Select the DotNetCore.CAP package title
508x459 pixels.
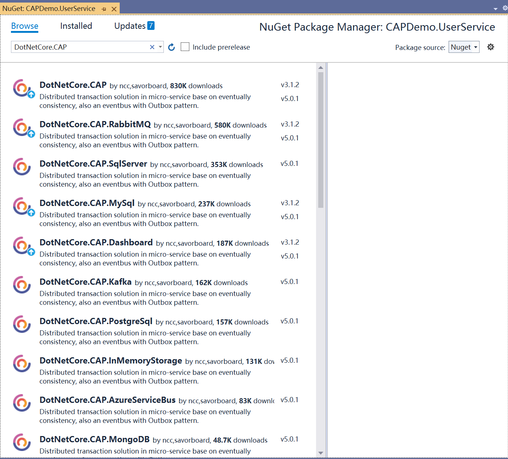pos(73,85)
